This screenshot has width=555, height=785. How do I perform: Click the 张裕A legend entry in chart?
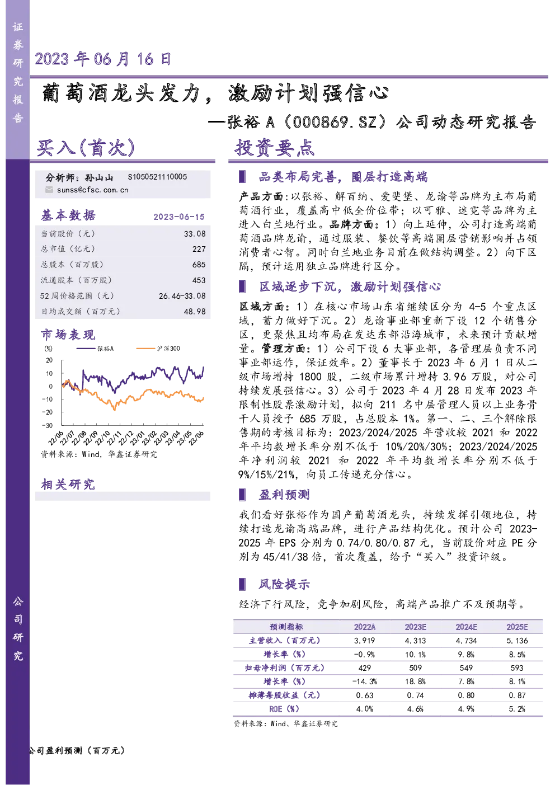[95, 349]
